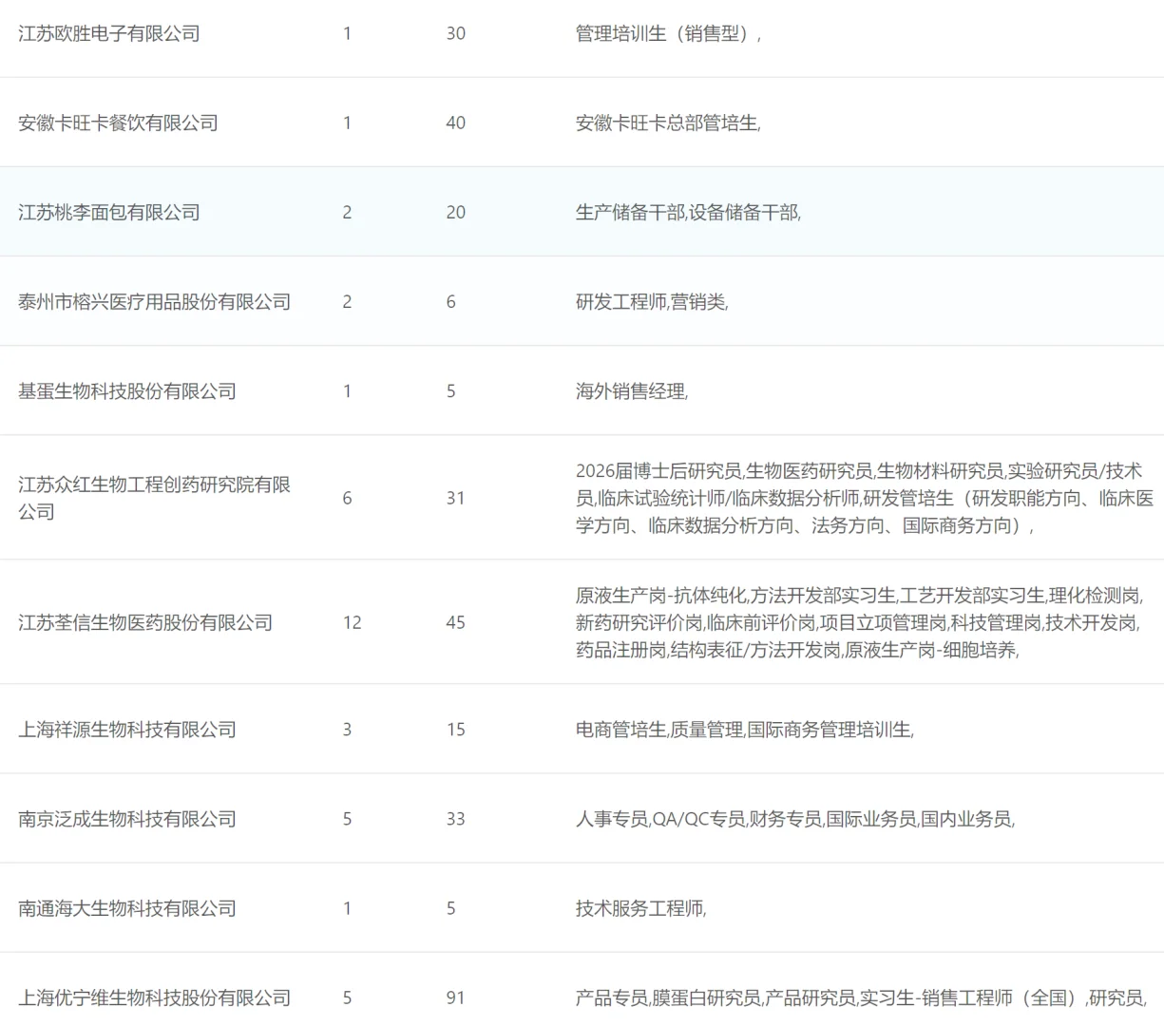This screenshot has height=1026, width=1164.
Task: Click positions list starting 原液生产岗-抗体纯化
Action: [860, 622]
